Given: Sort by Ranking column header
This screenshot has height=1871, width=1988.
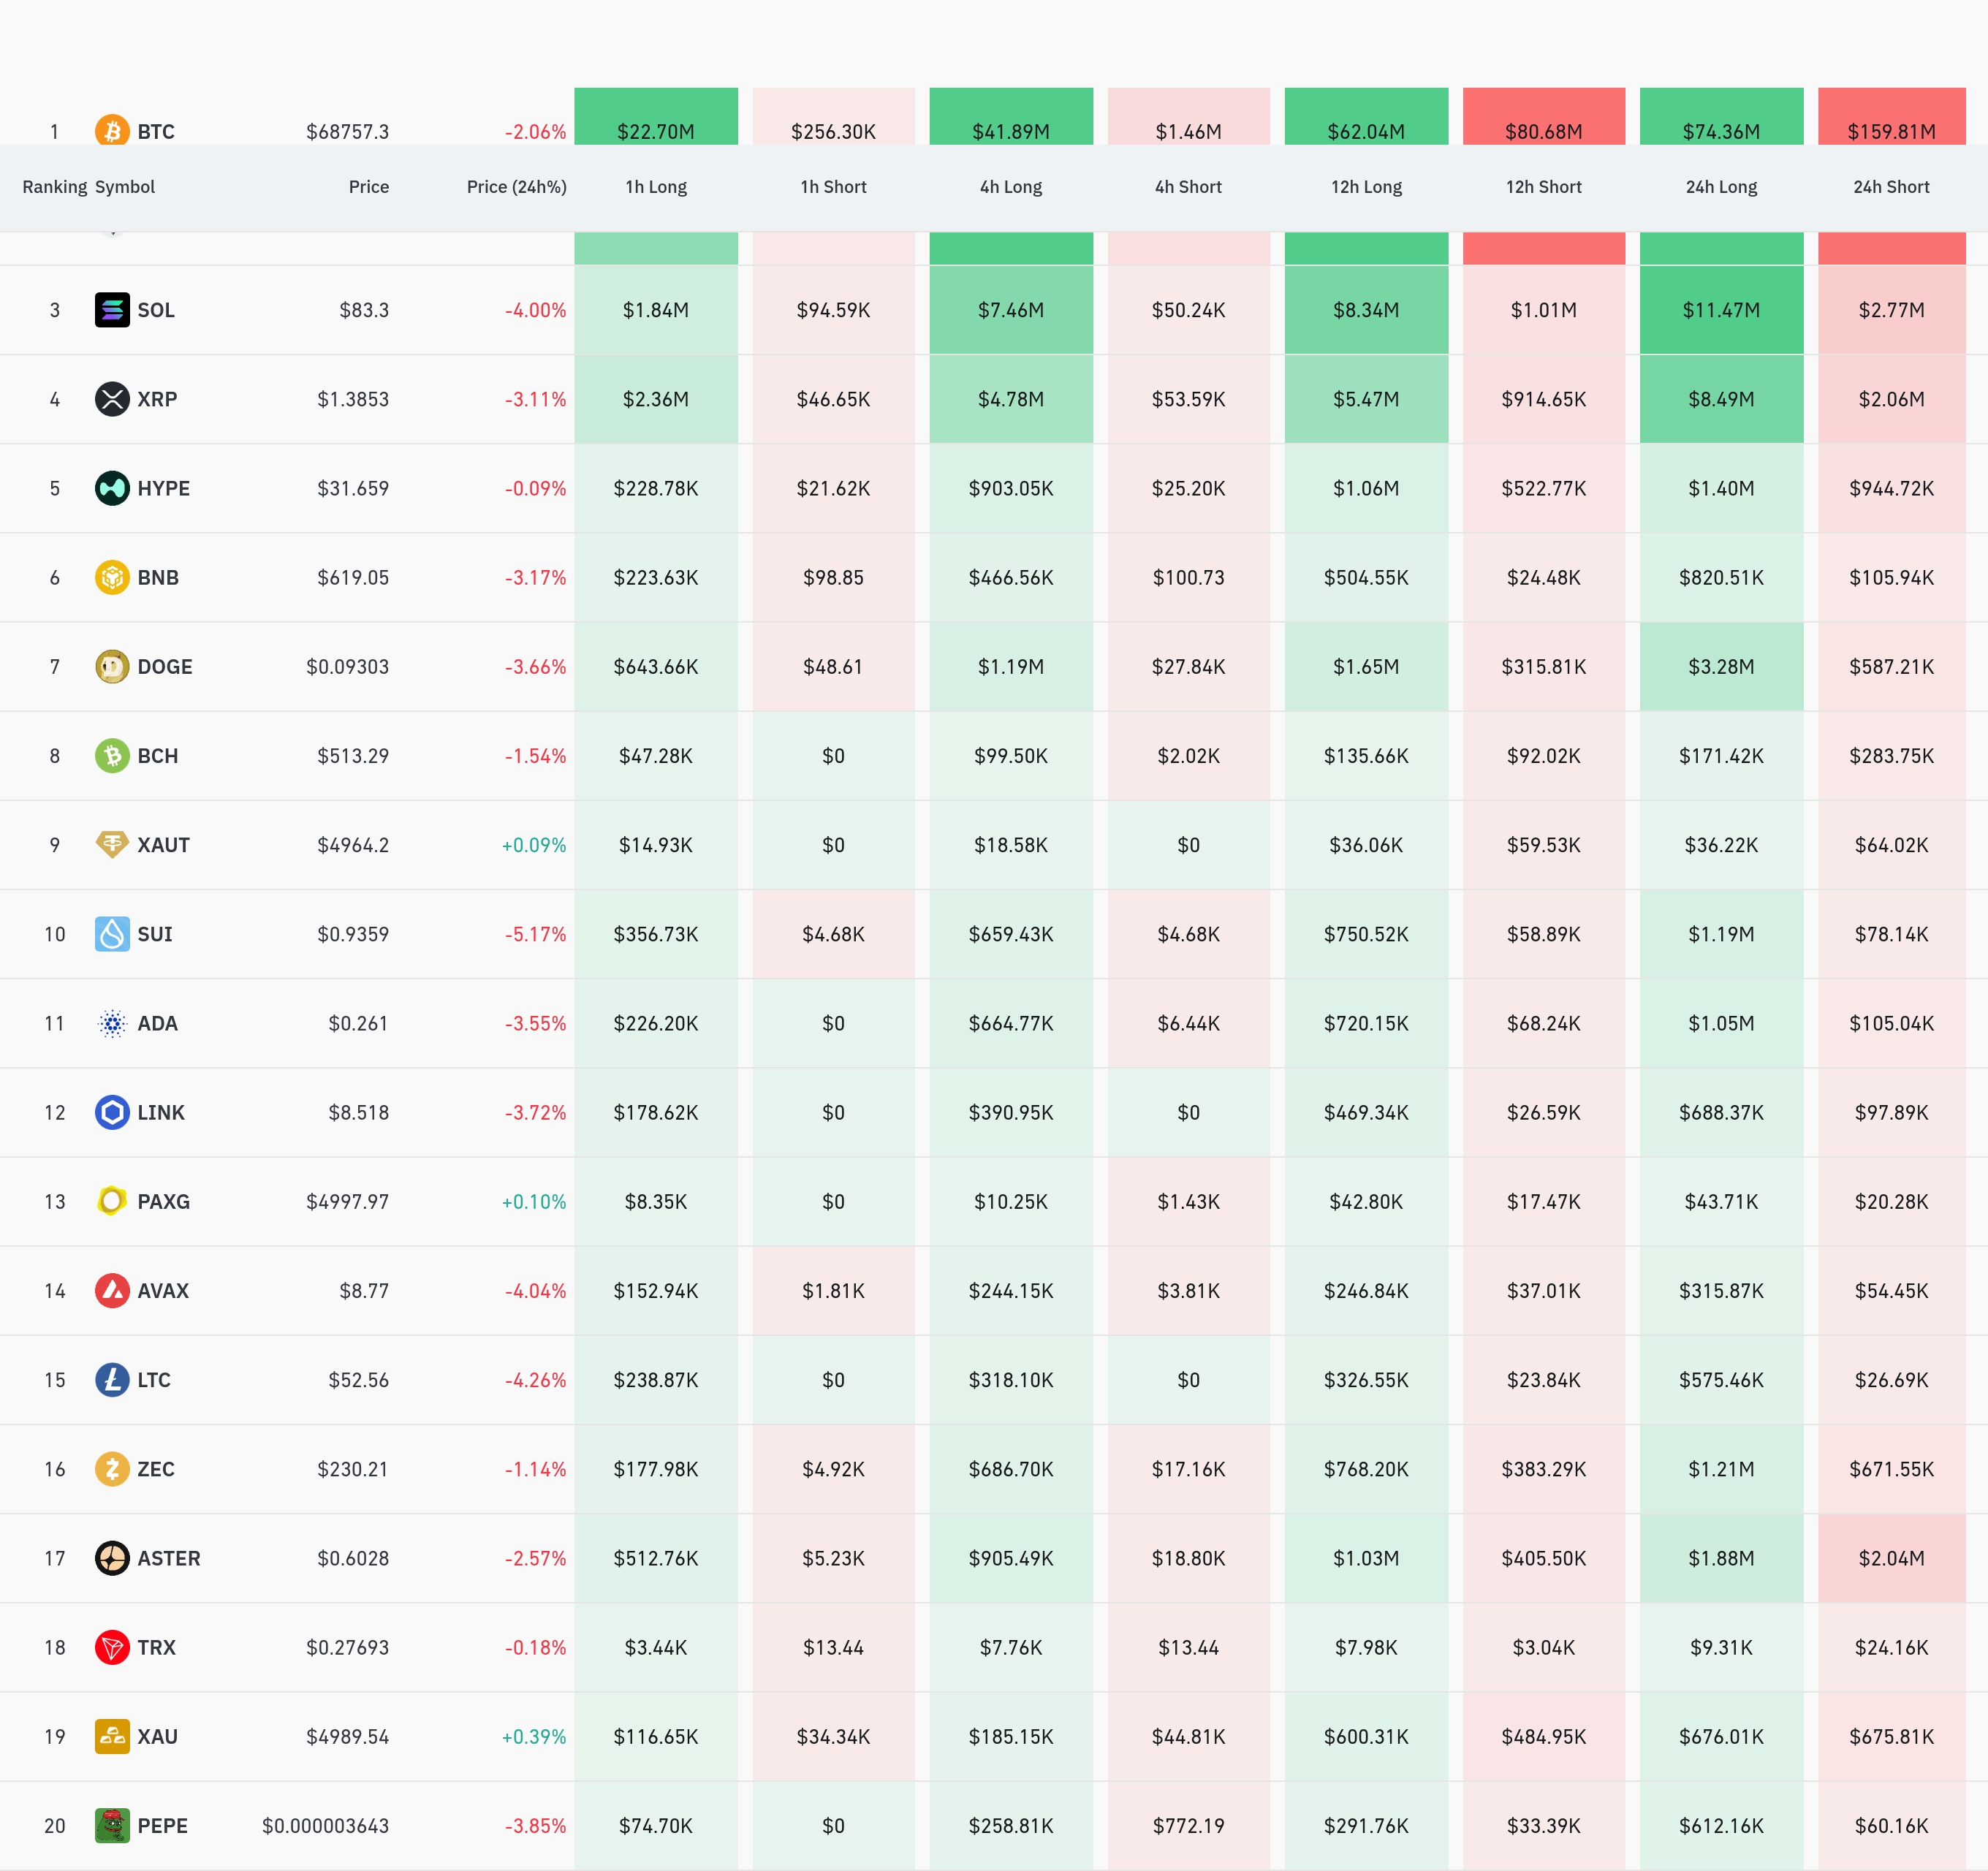Looking at the screenshot, I should tap(54, 187).
